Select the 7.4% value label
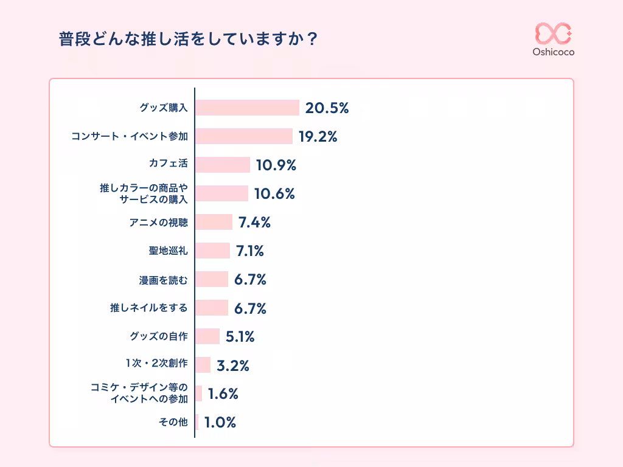This screenshot has height=467, width=623. click(x=254, y=223)
